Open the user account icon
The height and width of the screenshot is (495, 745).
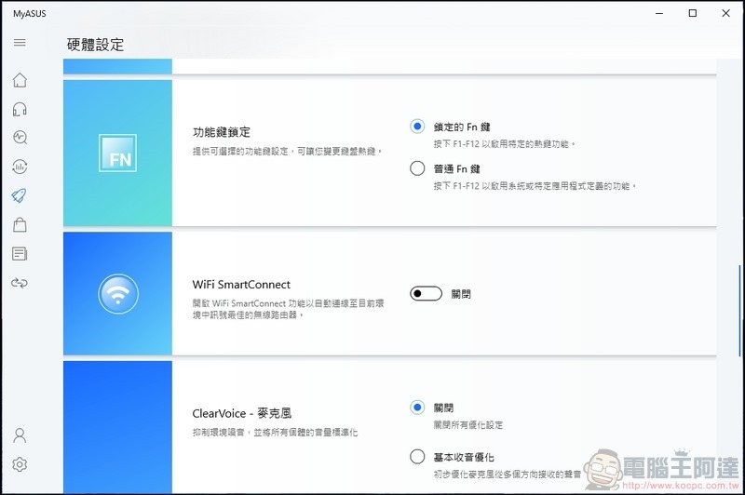pos(20,435)
